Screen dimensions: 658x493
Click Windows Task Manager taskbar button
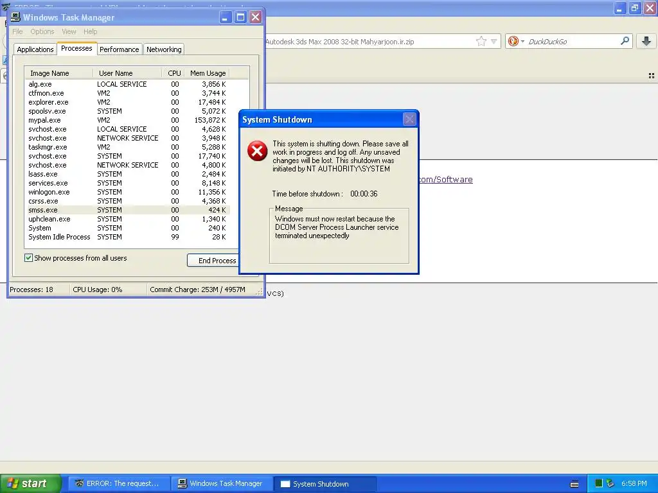pyautogui.click(x=222, y=484)
